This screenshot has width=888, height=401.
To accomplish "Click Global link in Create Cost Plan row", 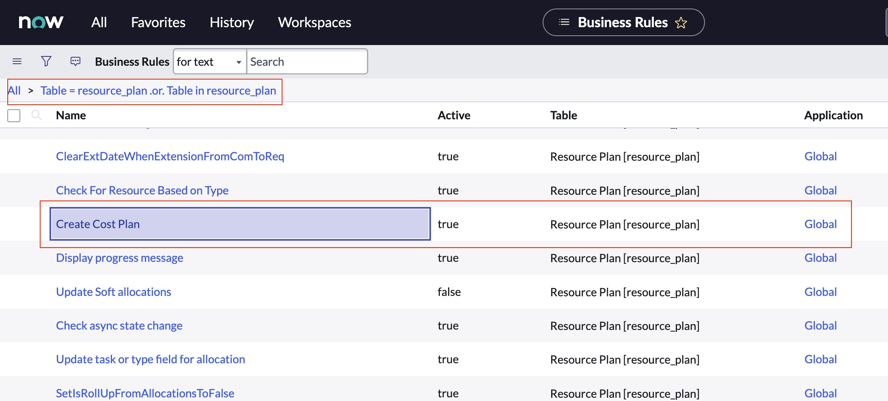I will [x=821, y=224].
